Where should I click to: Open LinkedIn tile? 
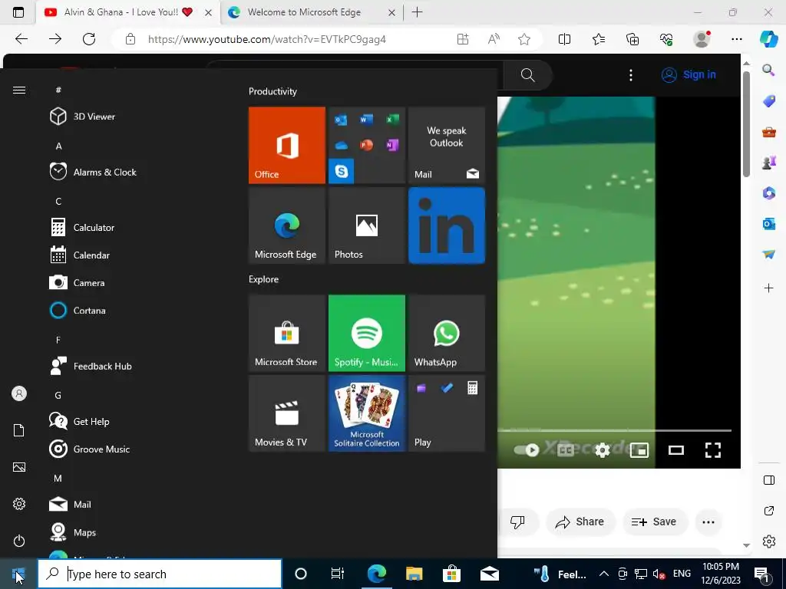(x=447, y=225)
